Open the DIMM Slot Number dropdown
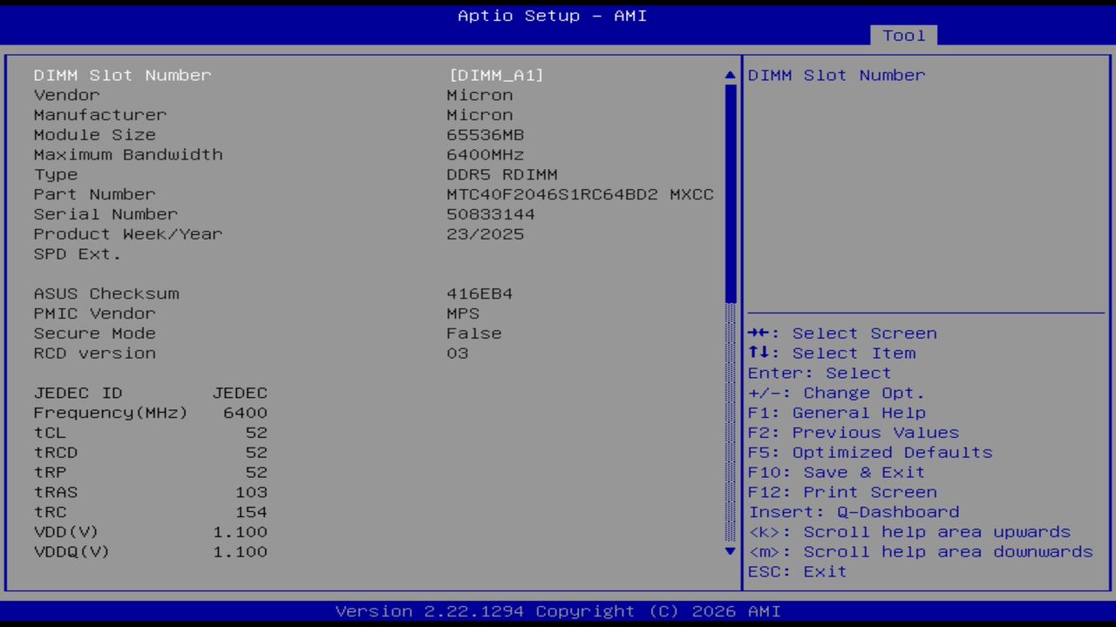1116x627 pixels. (497, 75)
